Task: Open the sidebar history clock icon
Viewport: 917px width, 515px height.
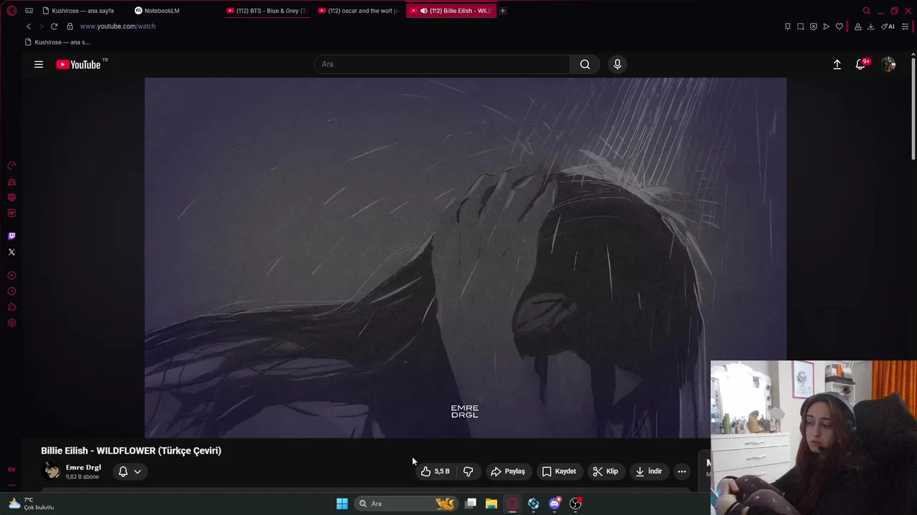Action: pyautogui.click(x=11, y=291)
